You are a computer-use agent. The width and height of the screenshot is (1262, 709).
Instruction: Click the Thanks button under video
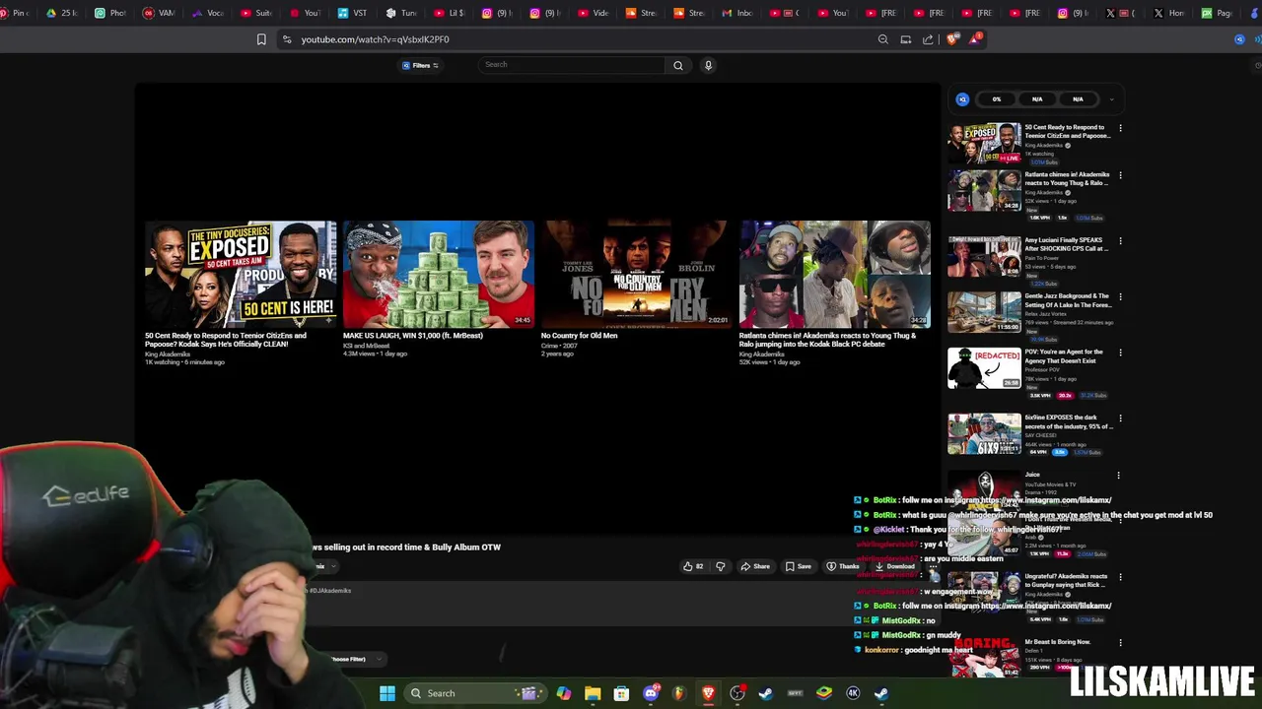coord(843,566)
